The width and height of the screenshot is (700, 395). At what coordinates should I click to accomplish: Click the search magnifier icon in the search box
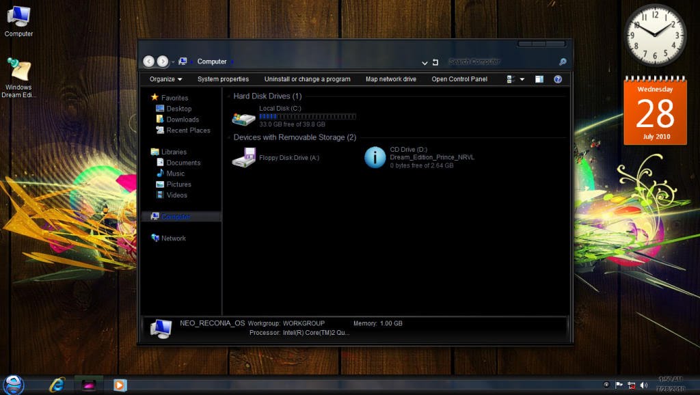coord(562,62)
